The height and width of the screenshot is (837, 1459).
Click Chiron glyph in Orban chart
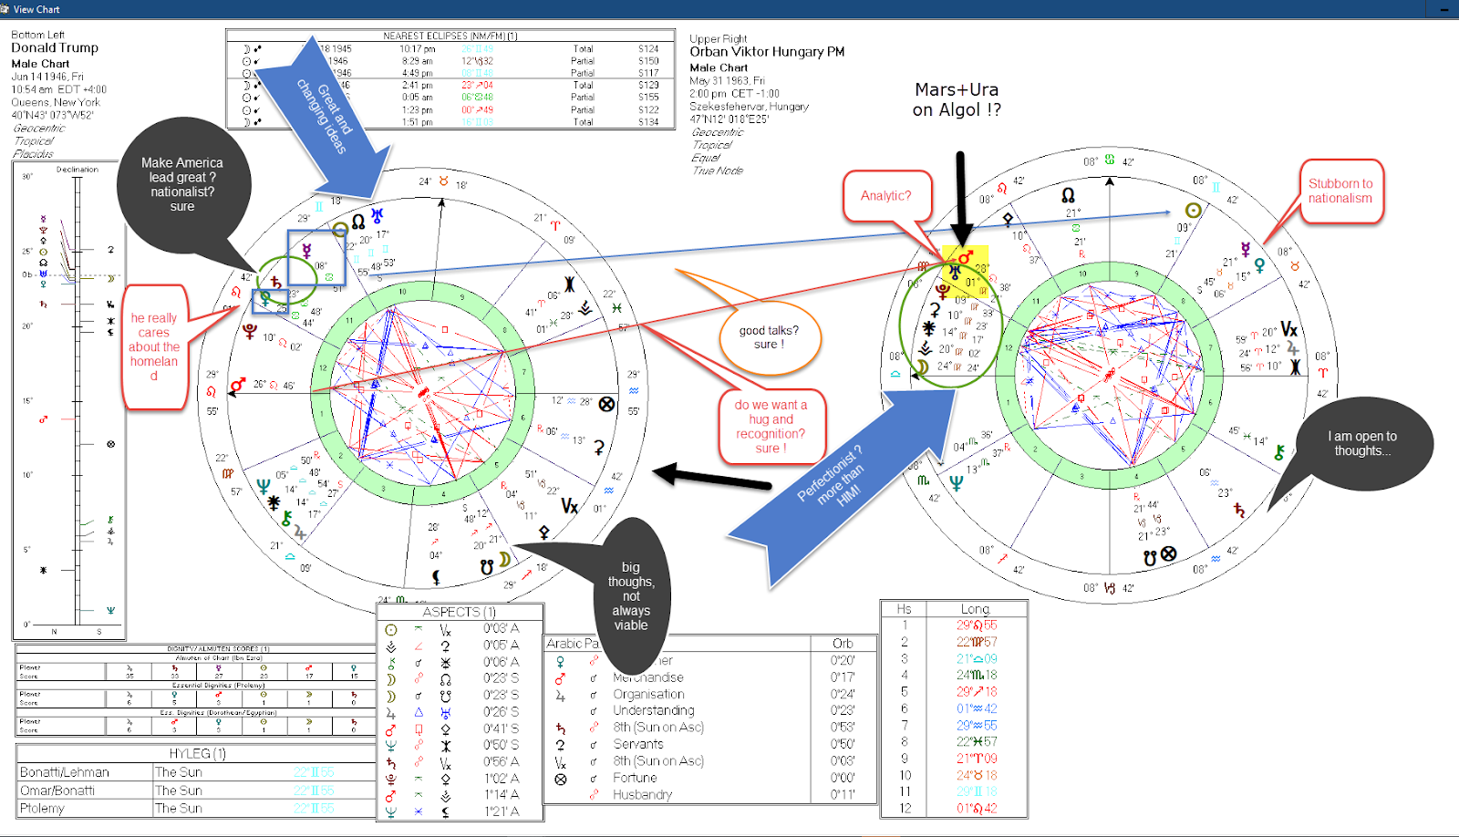pos(1278,452)
